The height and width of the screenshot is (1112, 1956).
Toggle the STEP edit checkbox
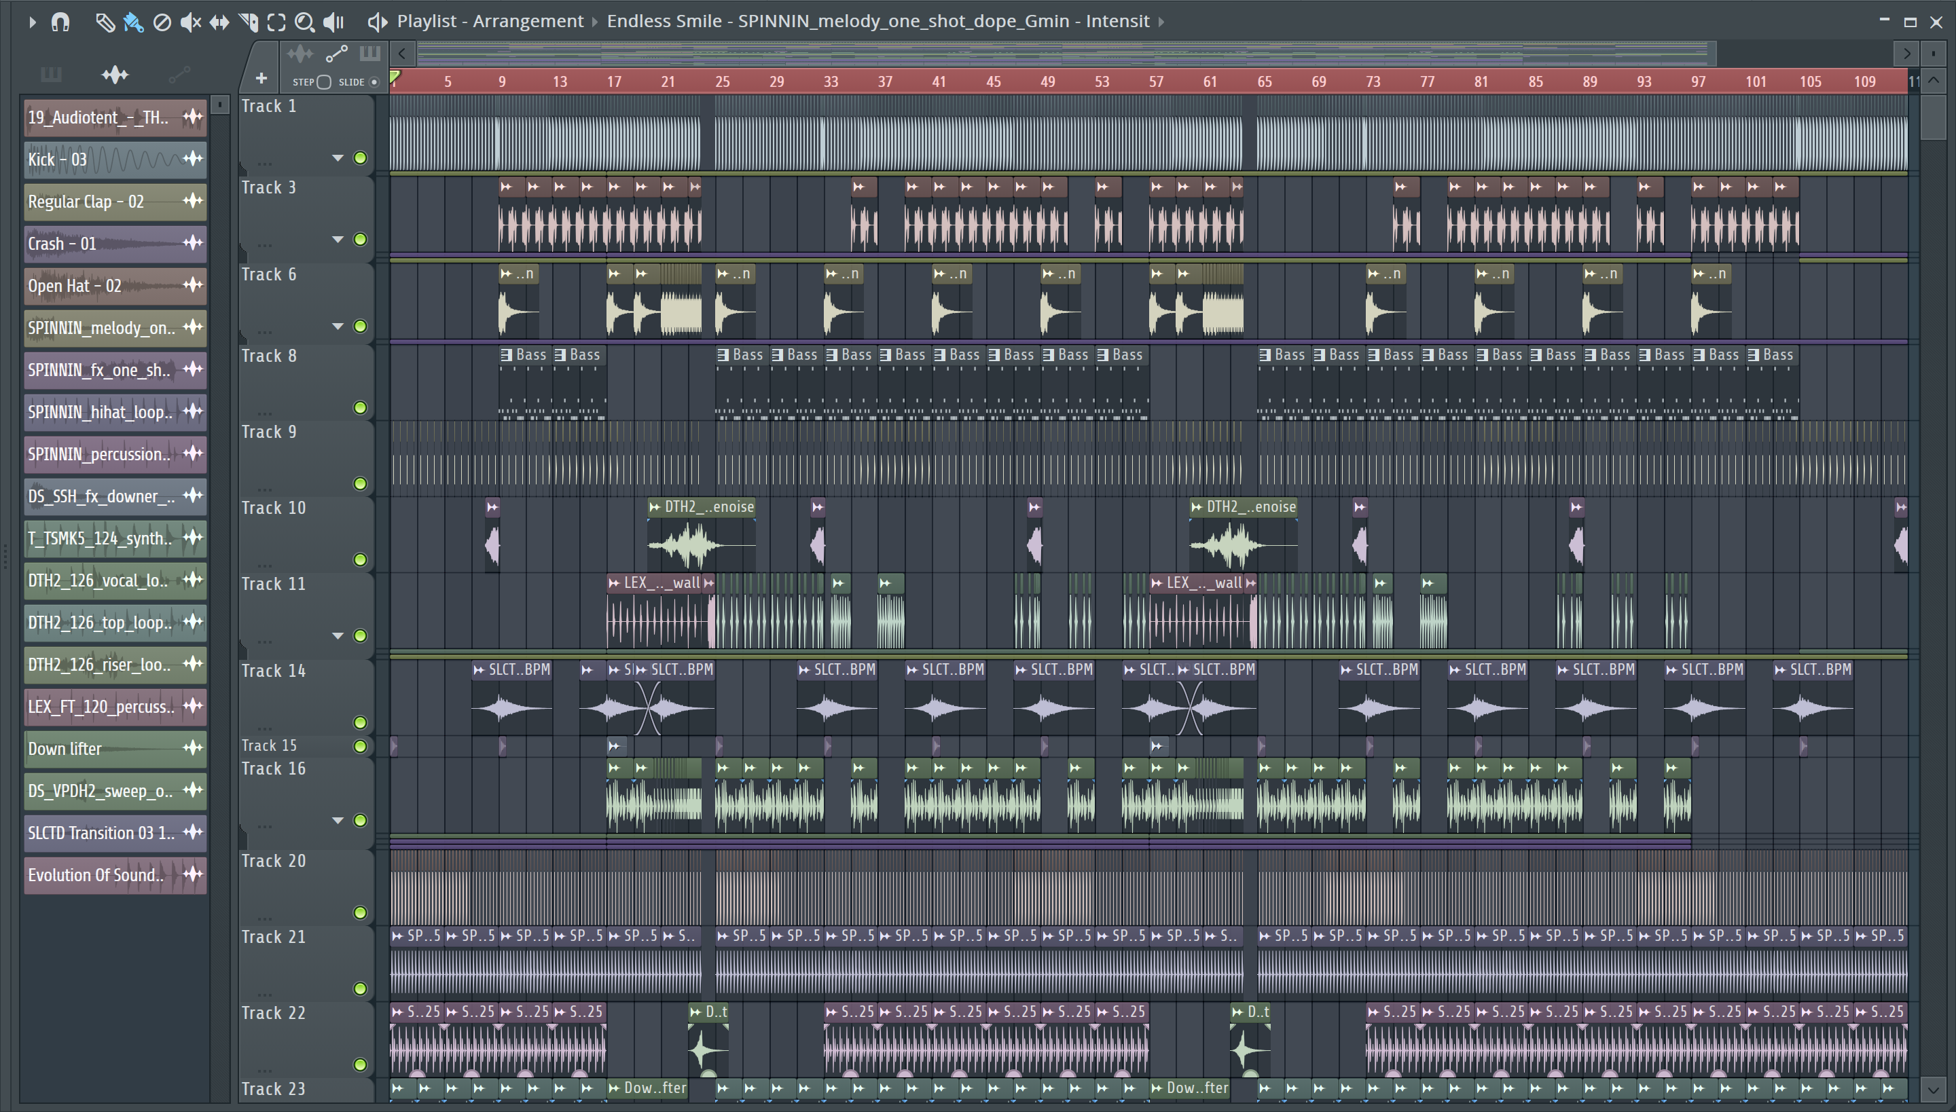pyautogui.click(x=324, y=83)
